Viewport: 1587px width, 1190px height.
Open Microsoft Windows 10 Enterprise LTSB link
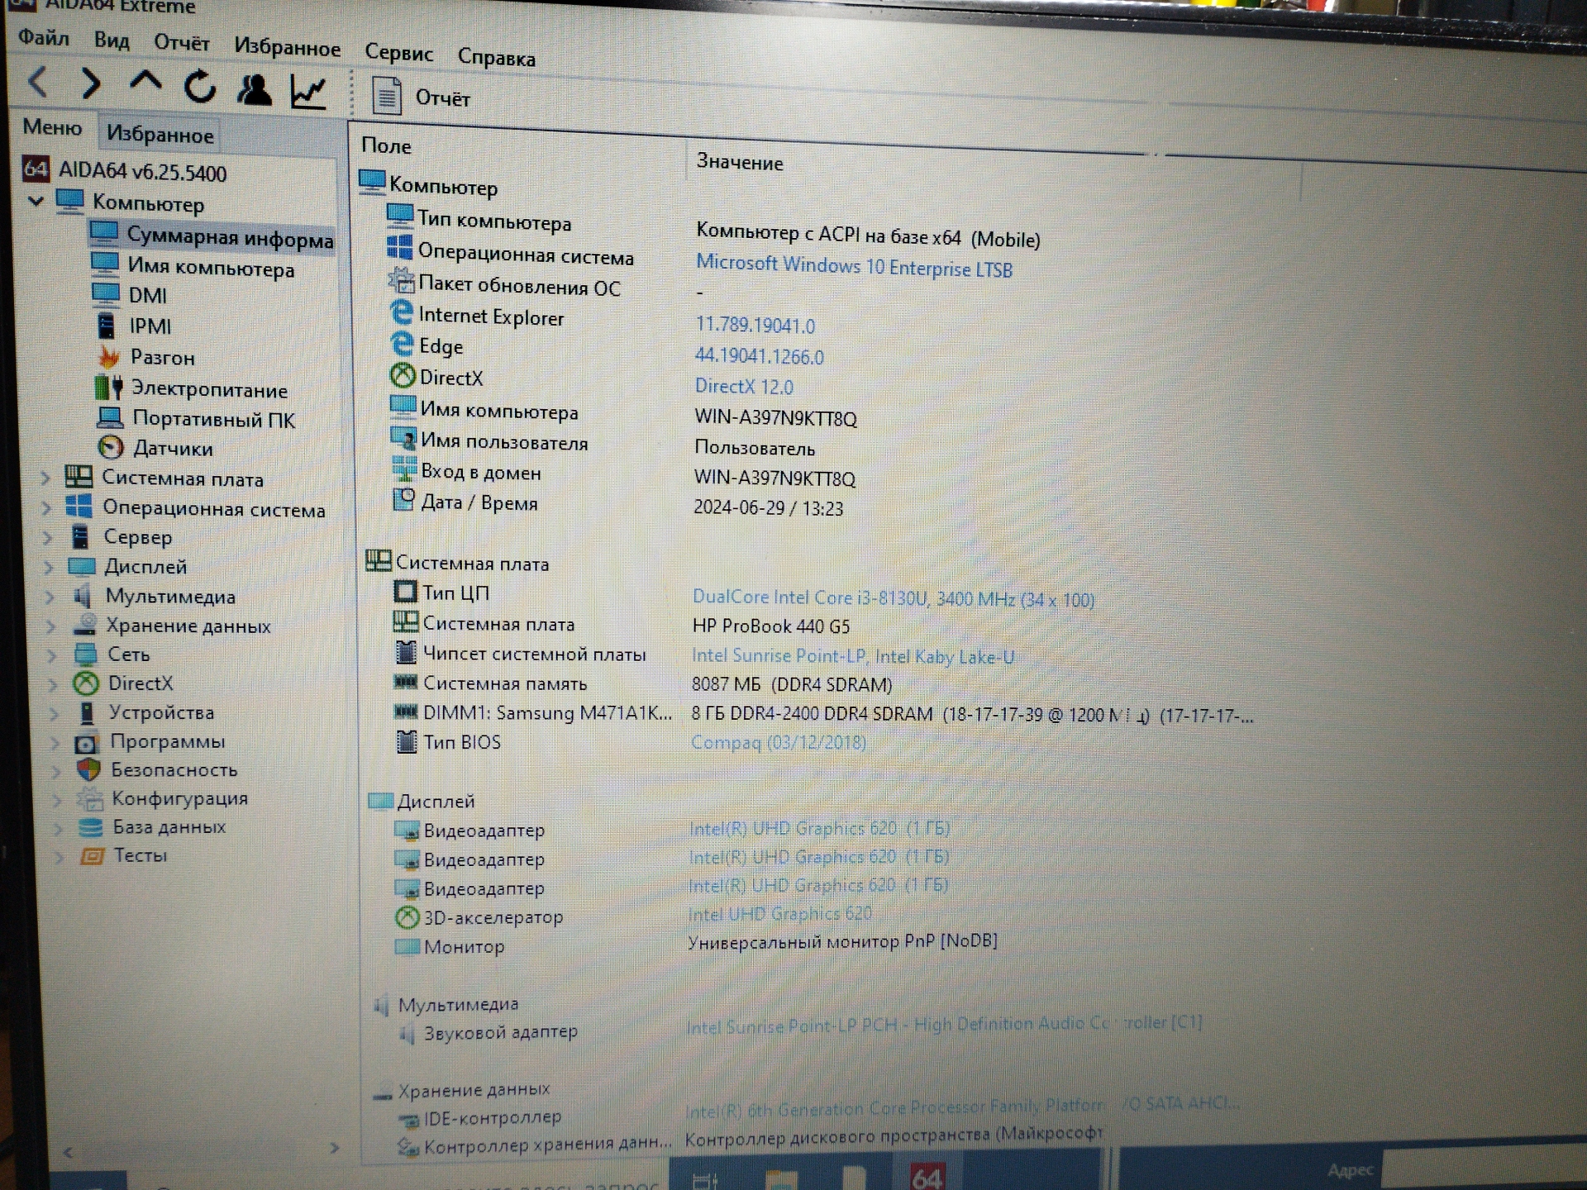coord(854,266)
